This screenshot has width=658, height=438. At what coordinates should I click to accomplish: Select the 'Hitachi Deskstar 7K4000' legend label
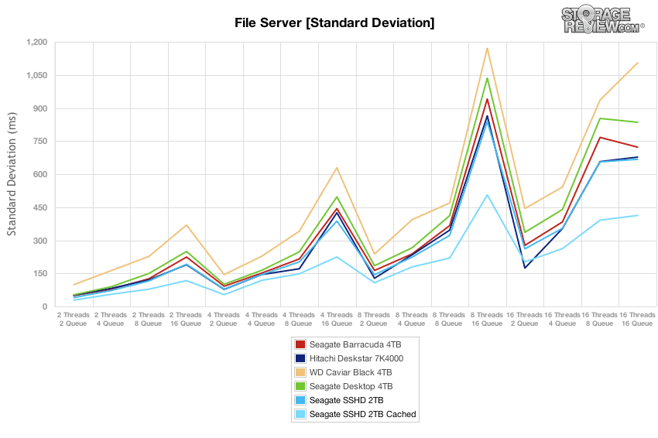click(x=356, y=358)
